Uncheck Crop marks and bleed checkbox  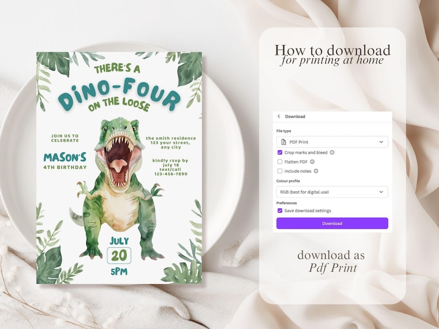pyautogui.click(x=280, y=152)
